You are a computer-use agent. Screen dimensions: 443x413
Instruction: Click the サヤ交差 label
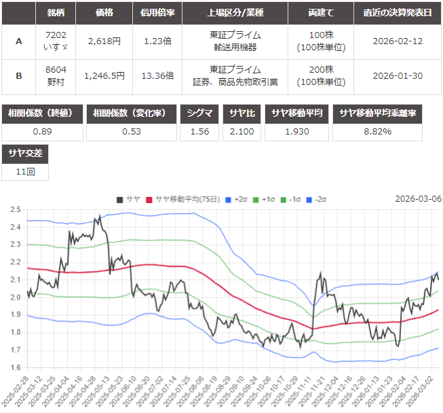(x=25, y=154)
